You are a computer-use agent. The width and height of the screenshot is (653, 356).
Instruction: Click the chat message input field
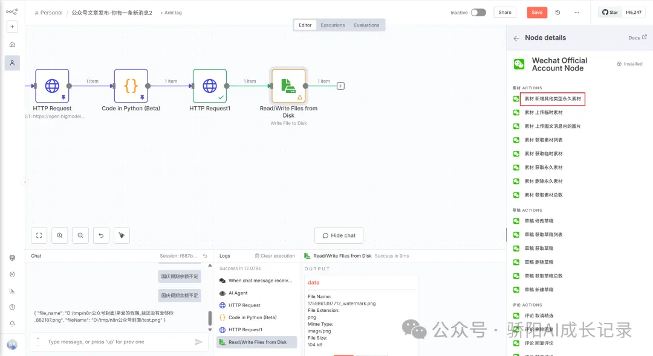pyautogui.click(x=119, y=342)
